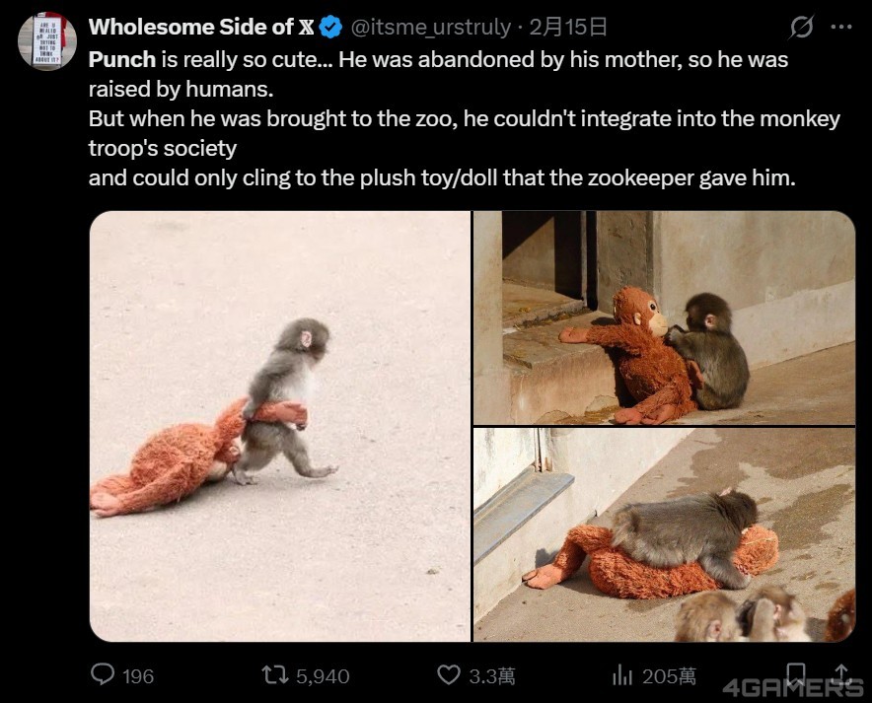The height and width of the screenshot is (703, 872).
Task: Repost this tweet via the retweet icon
Action: point(273,674)
